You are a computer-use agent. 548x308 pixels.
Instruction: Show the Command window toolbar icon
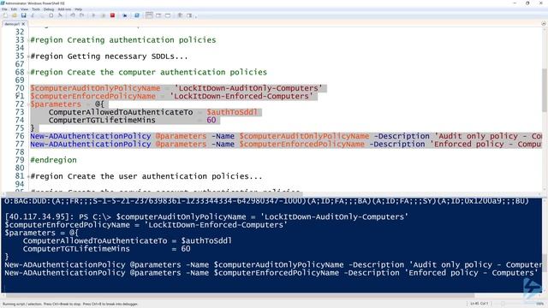tap(180, 15)
